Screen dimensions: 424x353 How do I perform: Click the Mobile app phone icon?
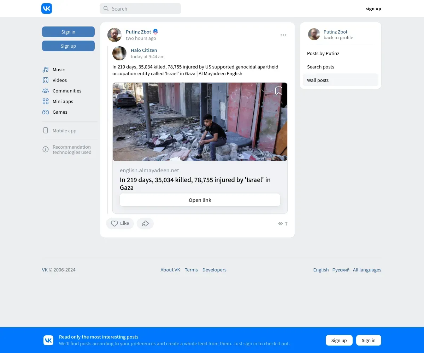pos(46,131)
